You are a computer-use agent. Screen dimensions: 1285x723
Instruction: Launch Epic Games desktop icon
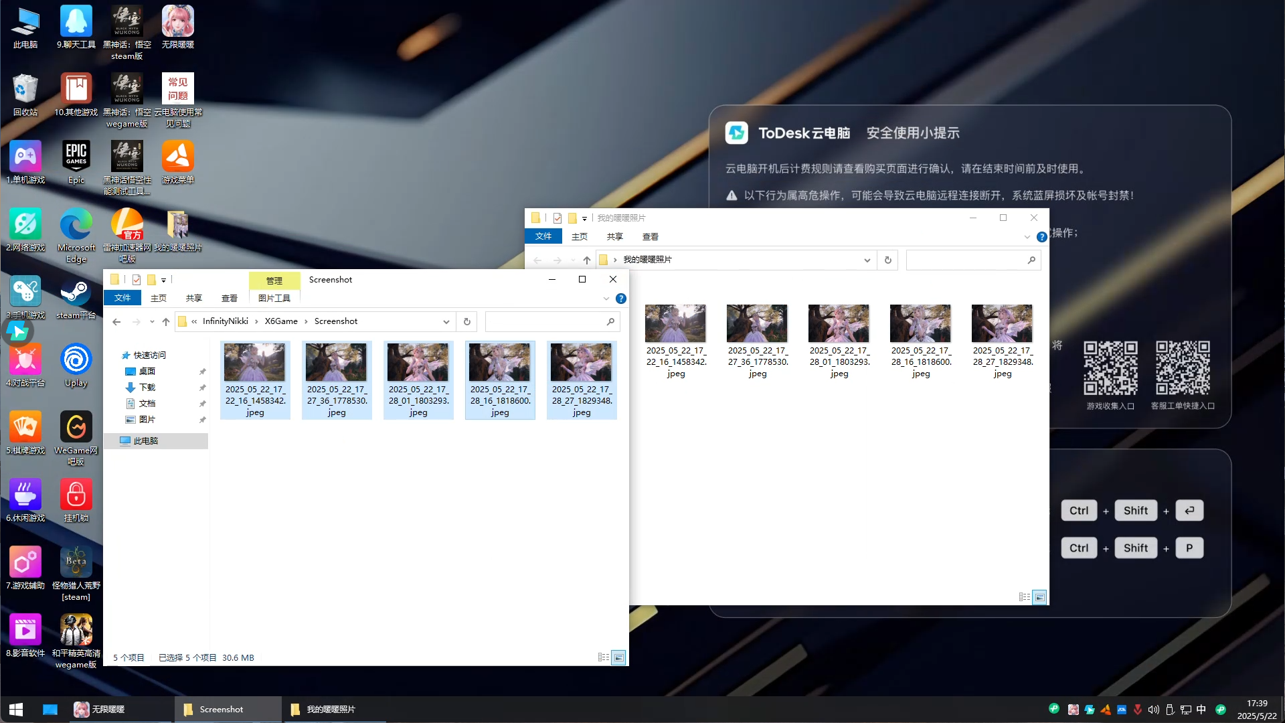[76, 163]
